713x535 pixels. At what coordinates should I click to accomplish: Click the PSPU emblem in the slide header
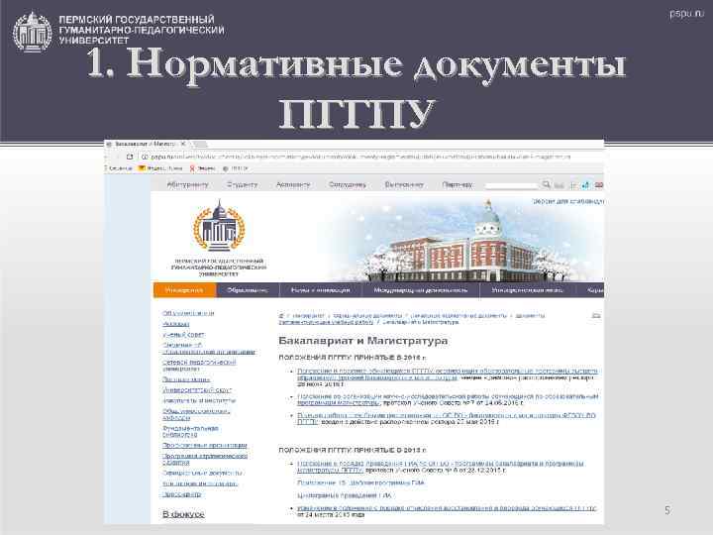pos(33,33)
